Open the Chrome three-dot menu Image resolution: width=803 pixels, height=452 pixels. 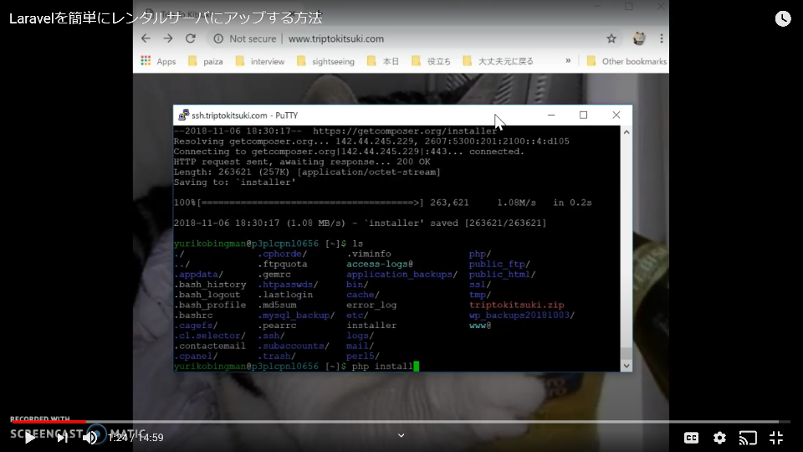coord(662,39)
